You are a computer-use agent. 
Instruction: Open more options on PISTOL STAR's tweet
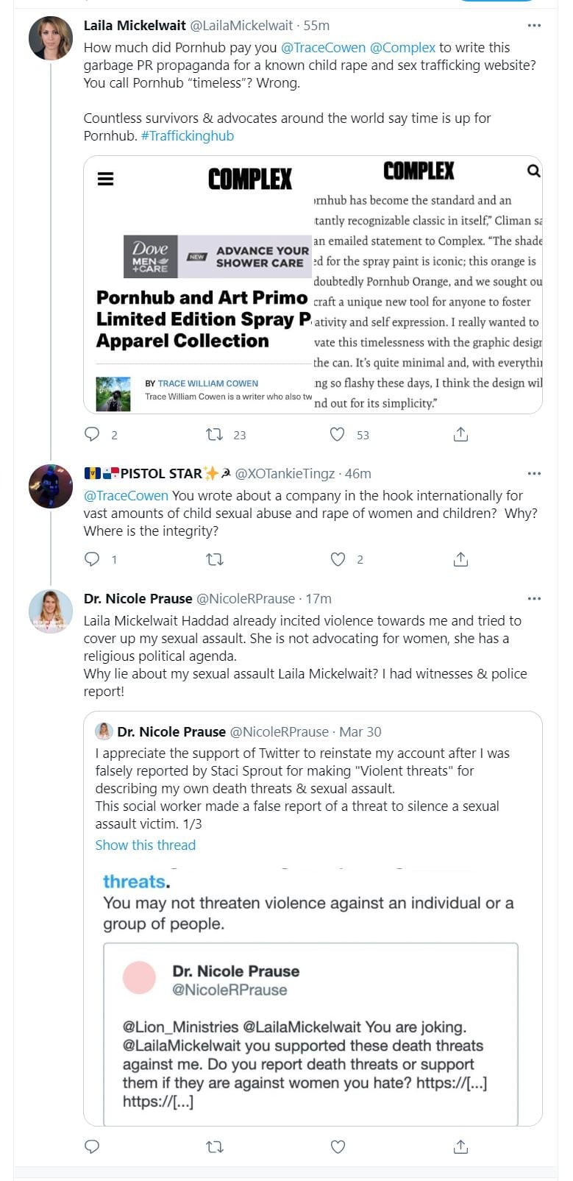[x=534, y=474]
